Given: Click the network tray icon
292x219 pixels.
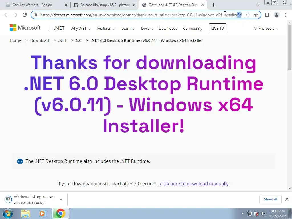Looking at the screenshot, I should 249,214.
